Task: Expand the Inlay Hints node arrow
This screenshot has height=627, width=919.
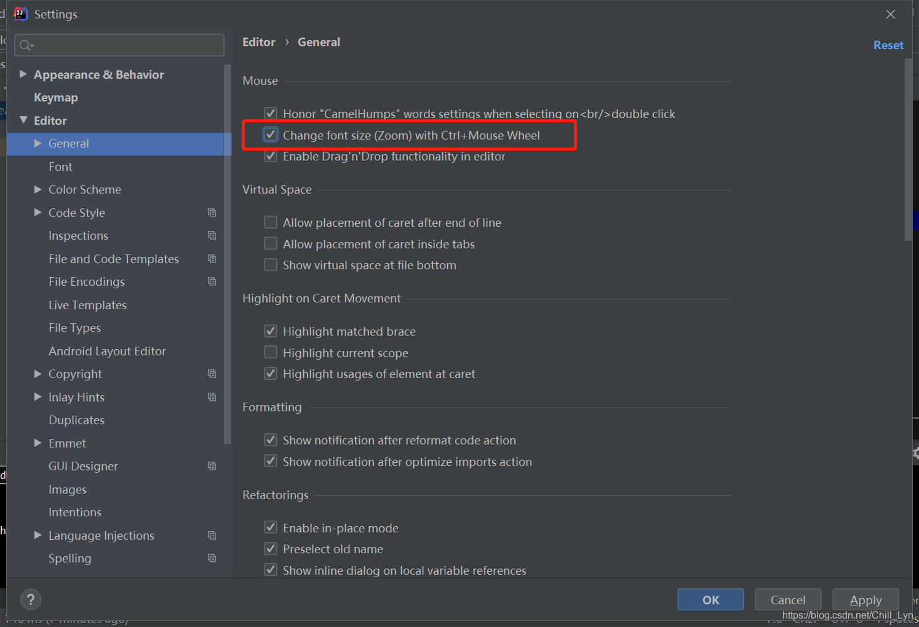Action: click(38, 396)
